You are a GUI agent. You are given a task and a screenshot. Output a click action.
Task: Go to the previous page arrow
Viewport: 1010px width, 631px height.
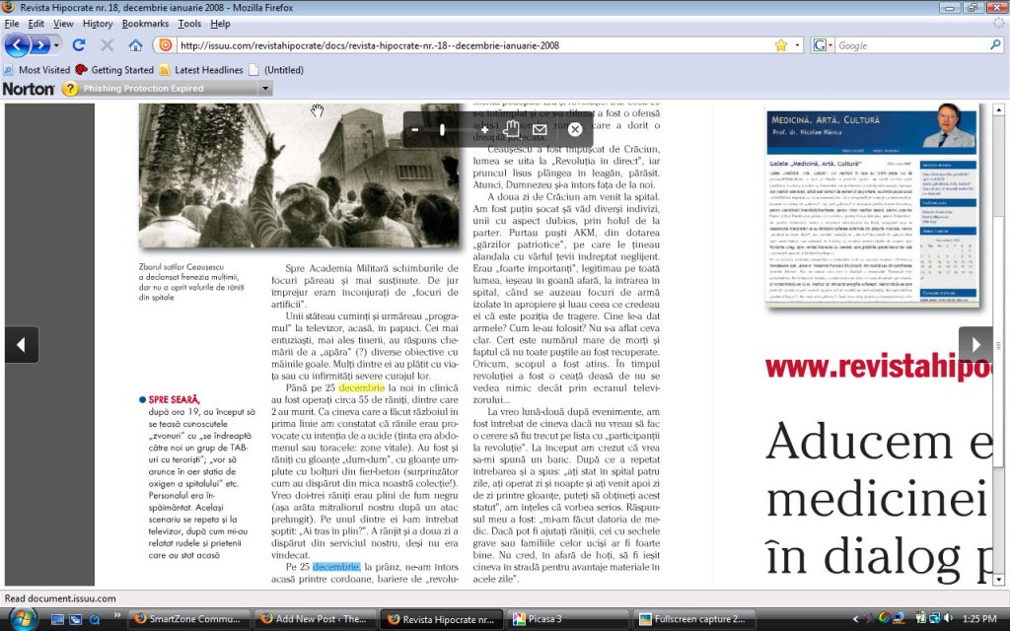click(21, 344)
